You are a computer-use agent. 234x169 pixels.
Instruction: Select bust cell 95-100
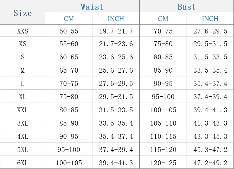[163, 97]
